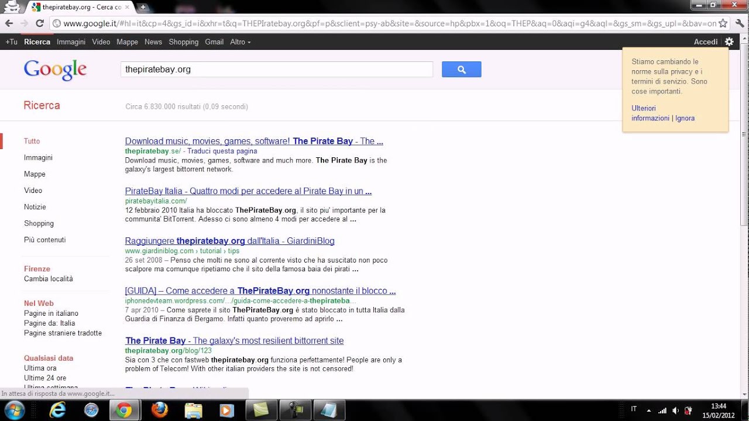Dismiss the privacy notice with Ignora
The height and width of the screenshot is (421, 749).
(x=685, y=118)
